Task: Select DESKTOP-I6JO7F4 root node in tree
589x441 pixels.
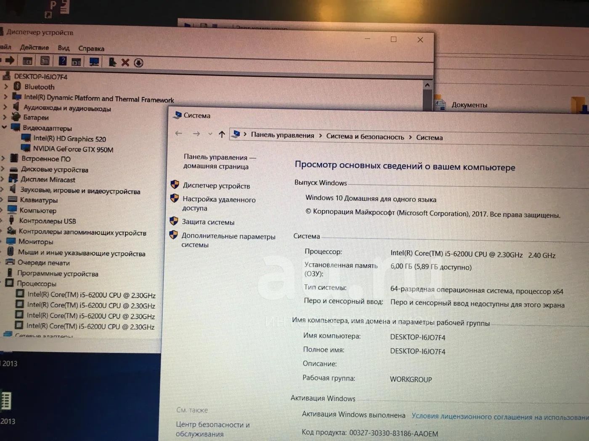Action: (40, 76)
